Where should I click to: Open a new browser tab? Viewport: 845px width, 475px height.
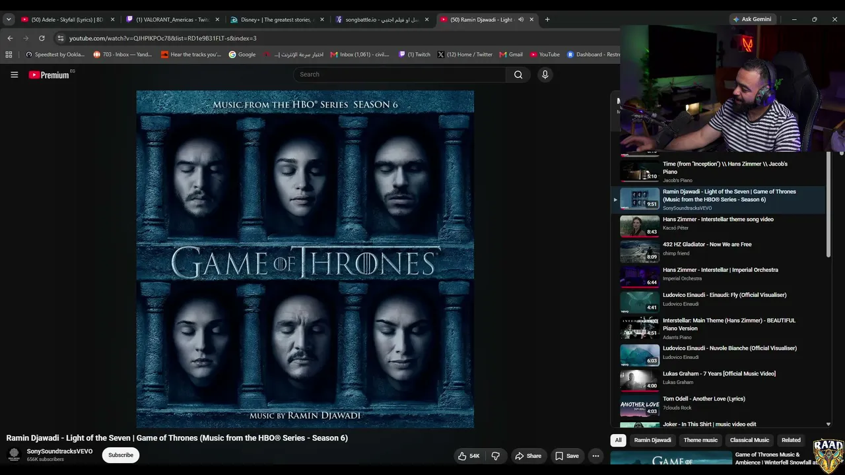pyautogui.click(x=547, y=20)
